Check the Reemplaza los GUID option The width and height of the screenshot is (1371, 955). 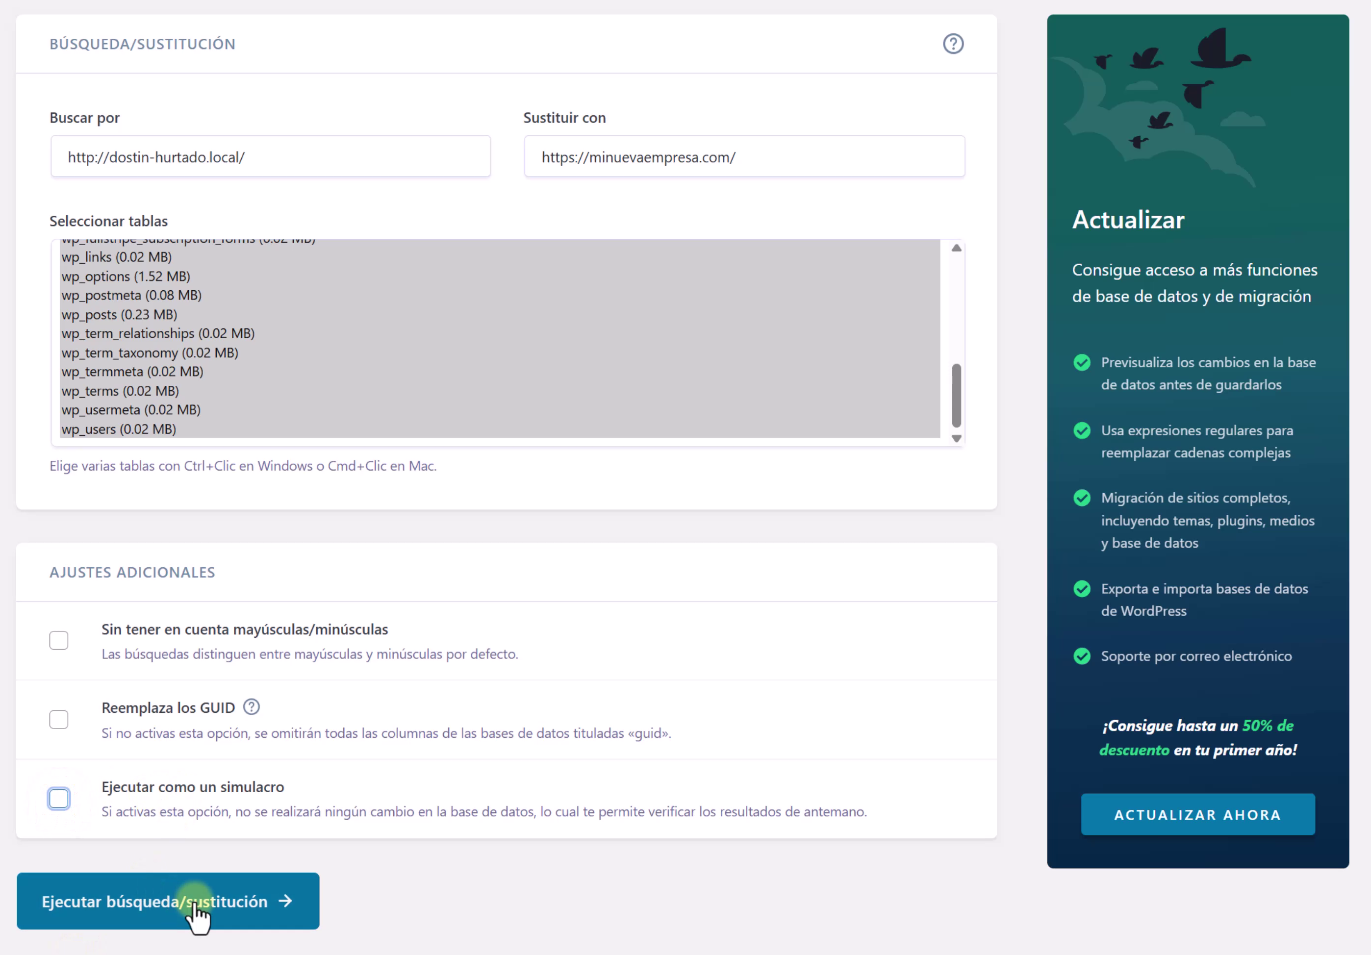58,719
